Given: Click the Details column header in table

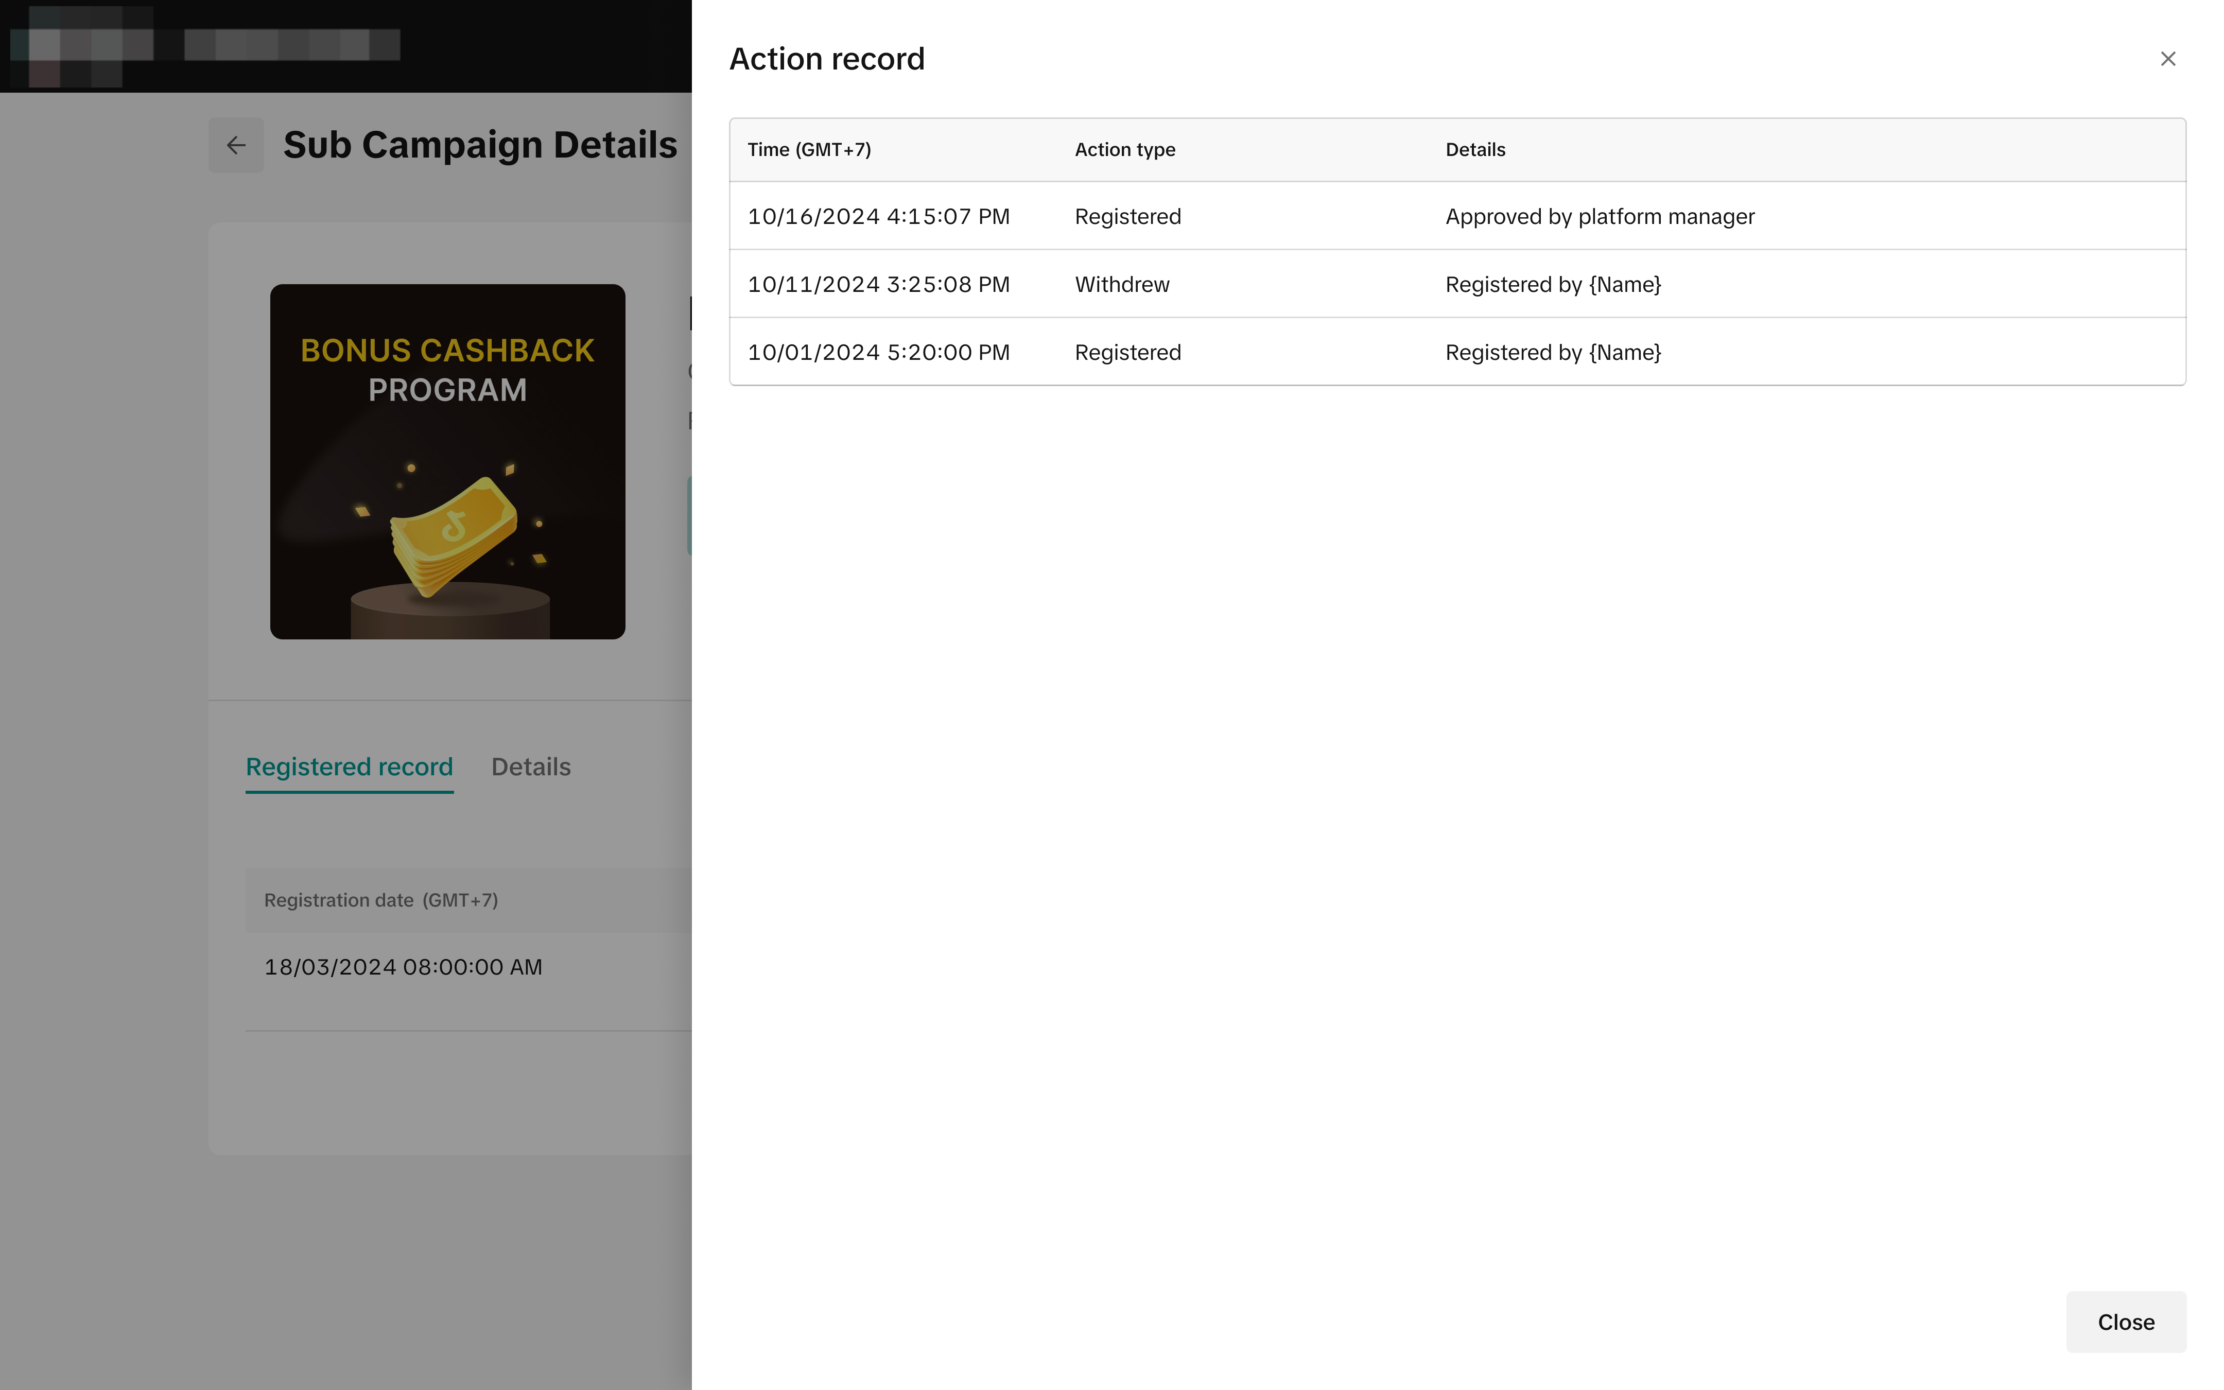Looking at the screenshot, I should pos(1474,150).
